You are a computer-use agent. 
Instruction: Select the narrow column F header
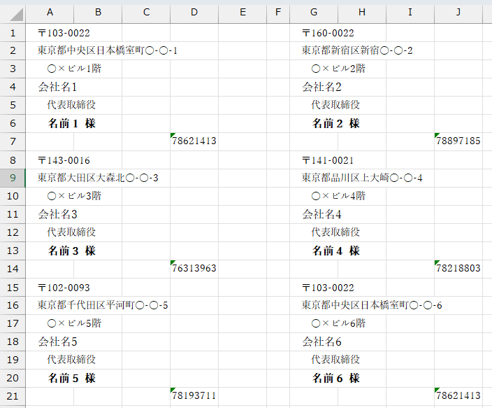click(x=277, y=13)
